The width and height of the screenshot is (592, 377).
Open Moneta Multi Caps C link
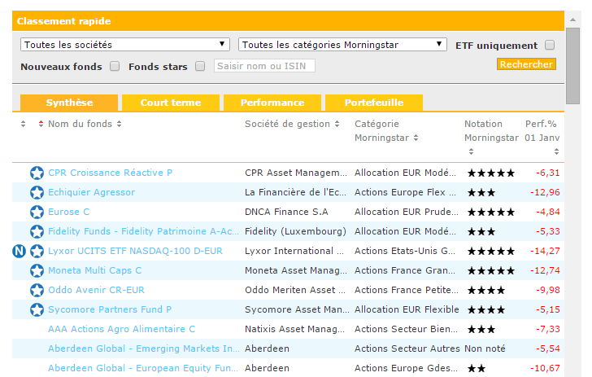(95, 270)
